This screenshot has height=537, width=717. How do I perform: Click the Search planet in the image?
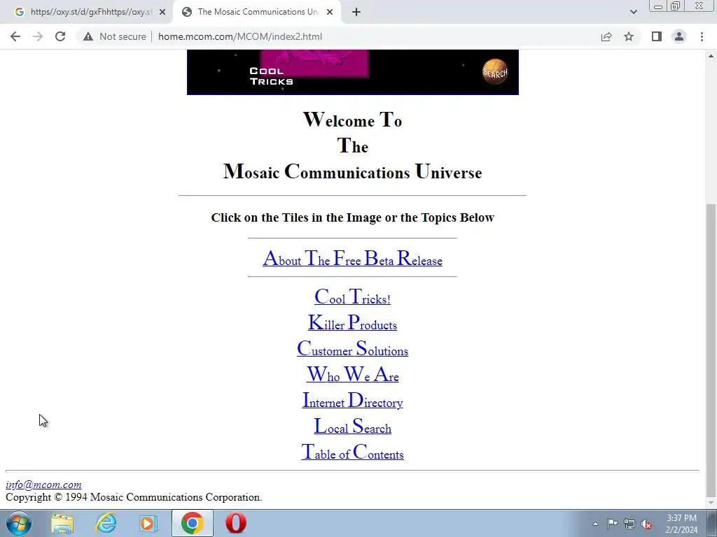[495, 72]
